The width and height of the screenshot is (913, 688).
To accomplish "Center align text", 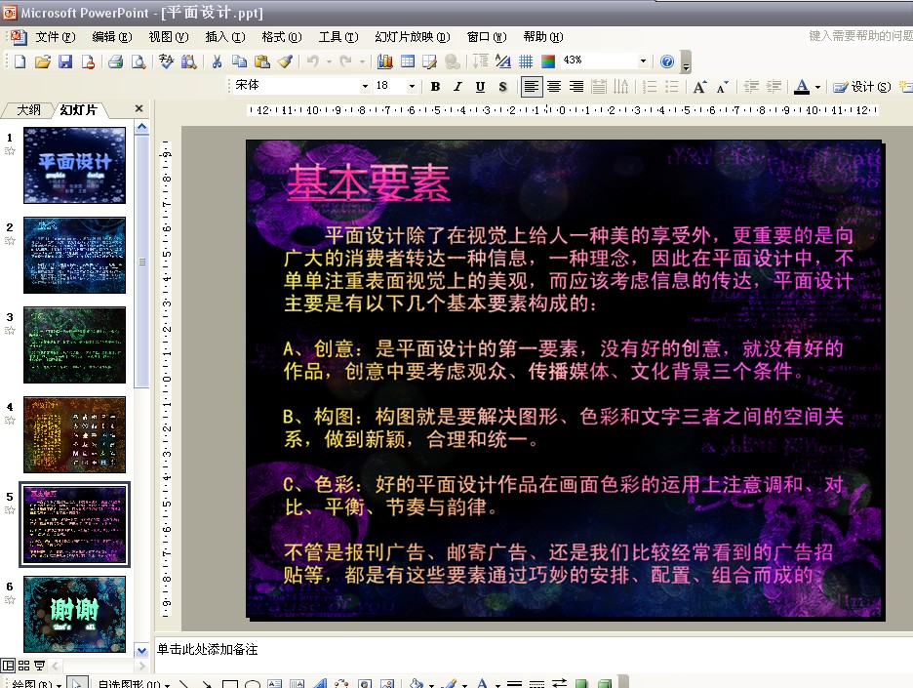I will coord(554,87).
